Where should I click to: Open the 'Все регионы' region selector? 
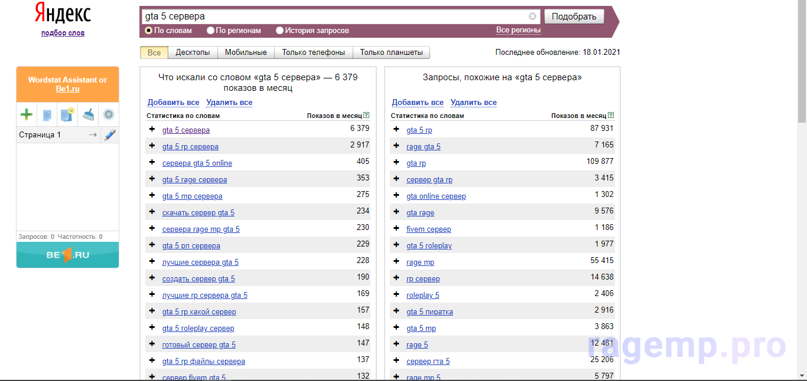point(518,30)
